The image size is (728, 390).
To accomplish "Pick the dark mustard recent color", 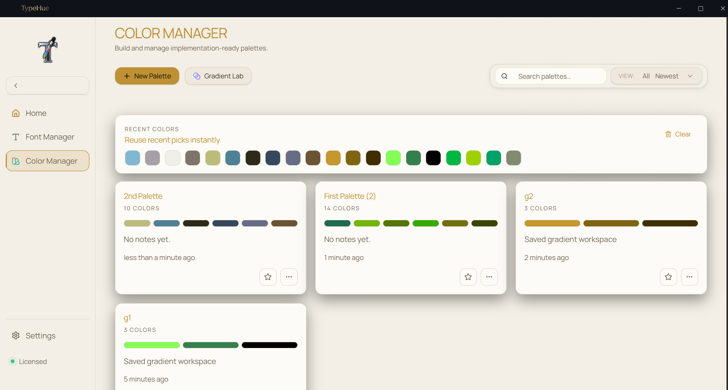I will [353, 158].
